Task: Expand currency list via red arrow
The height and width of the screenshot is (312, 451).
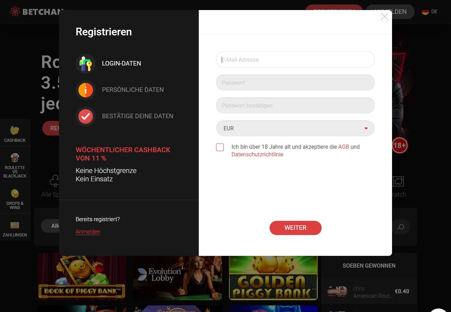Action: 366,129
